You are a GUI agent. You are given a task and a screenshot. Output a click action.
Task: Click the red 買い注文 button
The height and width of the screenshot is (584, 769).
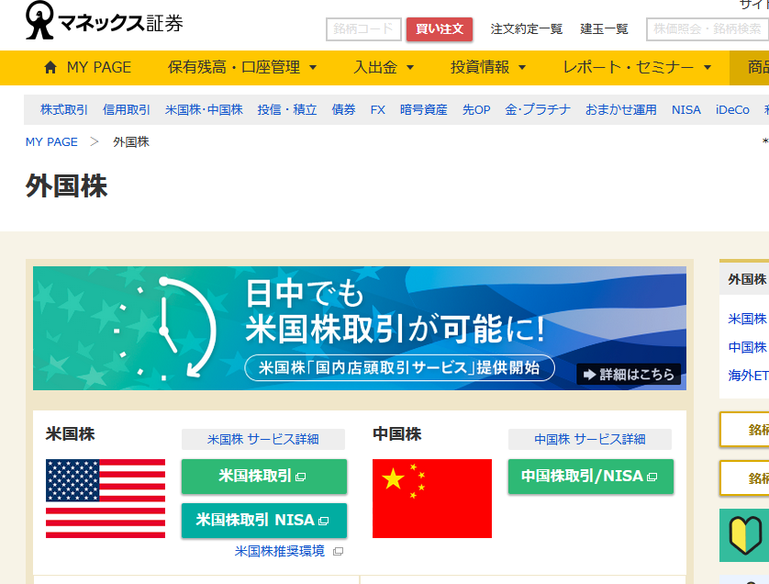[440, 29]
